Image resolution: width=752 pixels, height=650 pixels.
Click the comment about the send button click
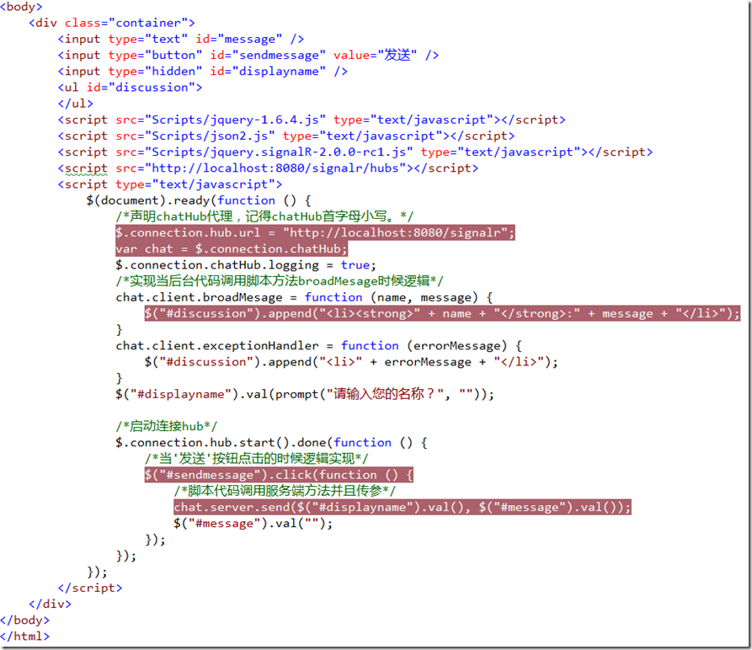click(x=257, y=458)
